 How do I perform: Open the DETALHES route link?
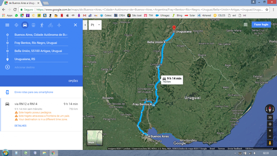tap(20, 126)
